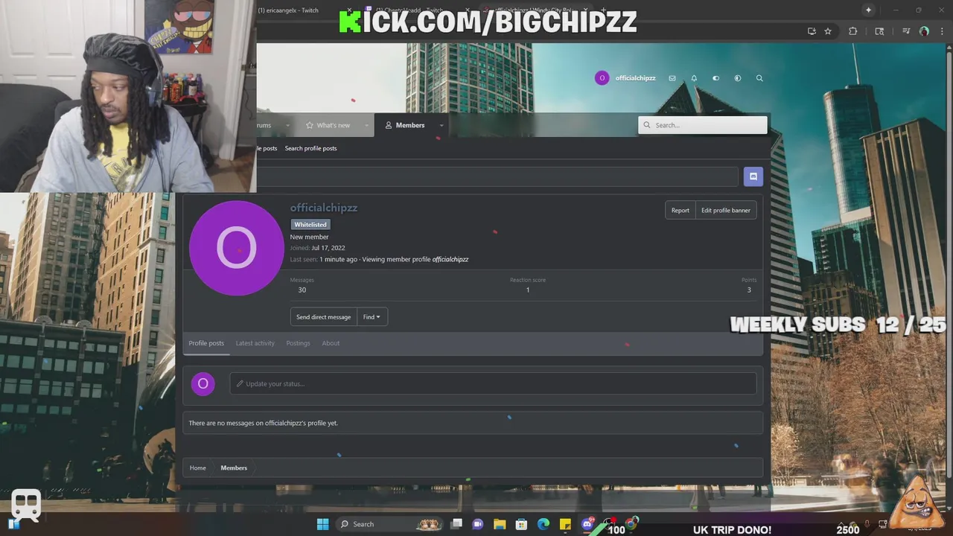Click the Points value 3
The height and width of the screenshot is (536, 953).
749,290
